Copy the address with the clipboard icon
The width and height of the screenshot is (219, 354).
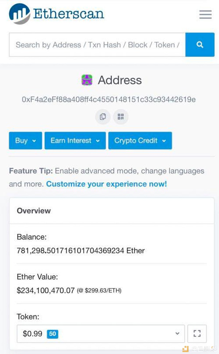(103, 117)
